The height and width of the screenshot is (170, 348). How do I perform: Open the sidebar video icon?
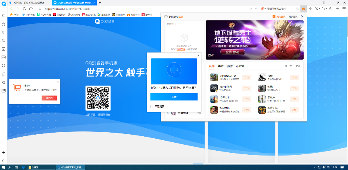click(4, 49)
